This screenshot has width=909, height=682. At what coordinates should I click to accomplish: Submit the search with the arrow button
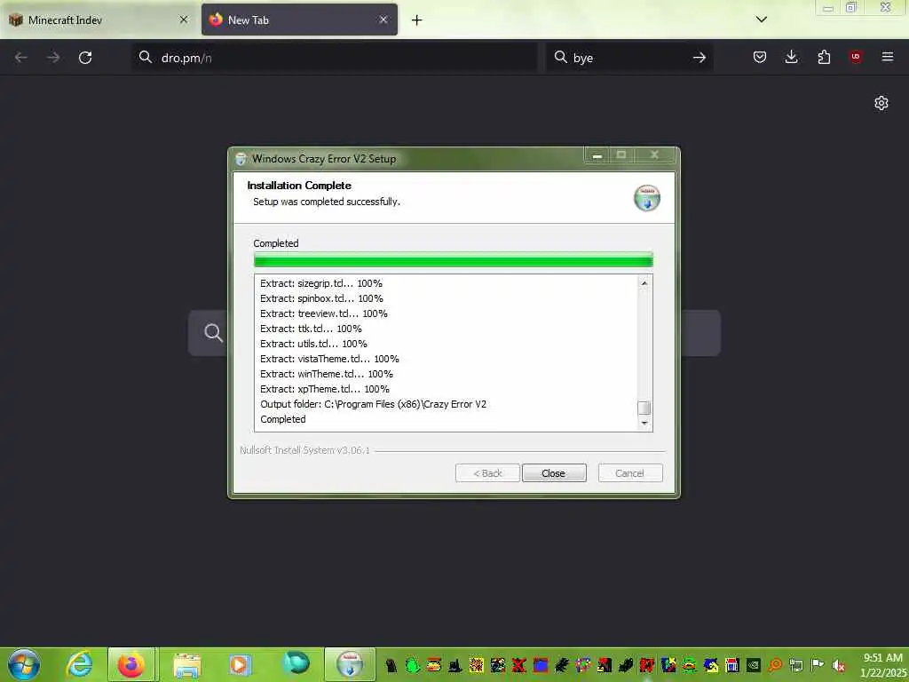pyautogui.click(x=700, y=58)
